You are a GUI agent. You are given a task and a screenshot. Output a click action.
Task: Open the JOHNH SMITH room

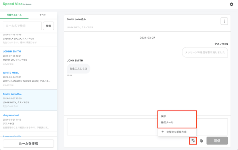pos(29,58)
